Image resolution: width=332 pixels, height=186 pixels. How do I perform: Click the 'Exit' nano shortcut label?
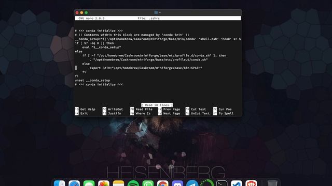[84, 114]
